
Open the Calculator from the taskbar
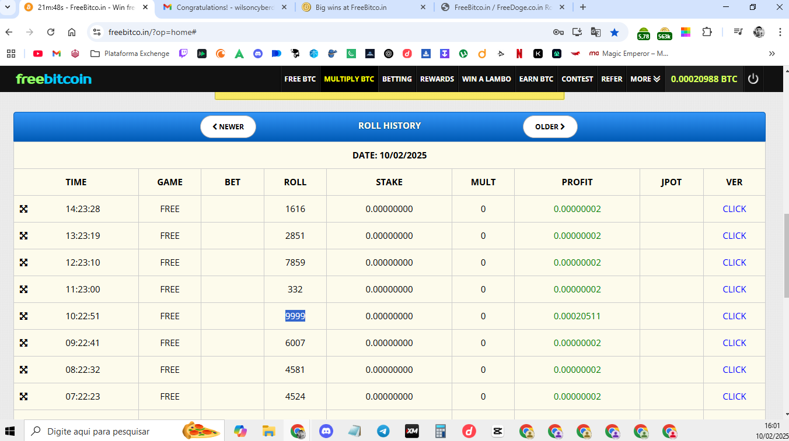[440, 431]
